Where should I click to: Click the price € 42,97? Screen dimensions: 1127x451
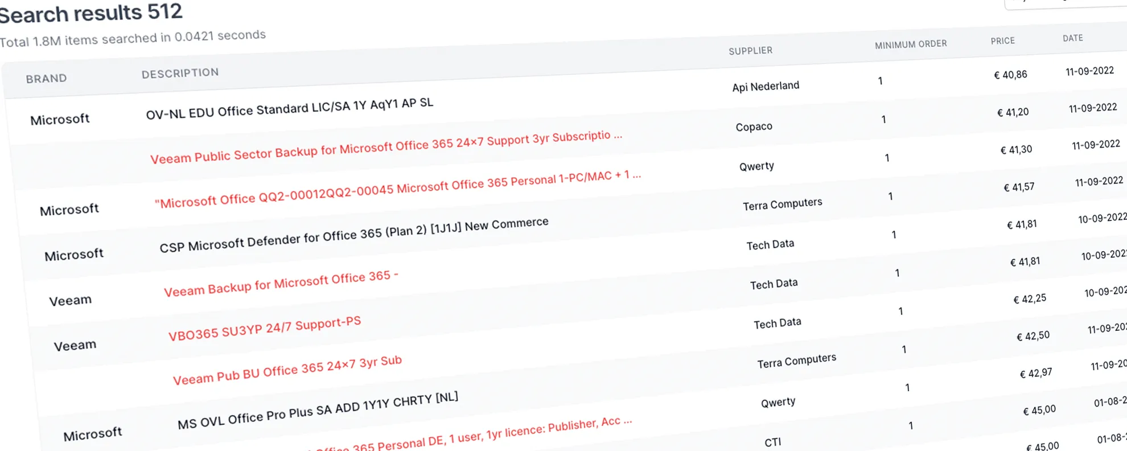click(x=1036, y=373)
